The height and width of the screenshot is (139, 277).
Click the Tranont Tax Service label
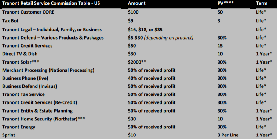pyautogui.click(x=23, y=94)
